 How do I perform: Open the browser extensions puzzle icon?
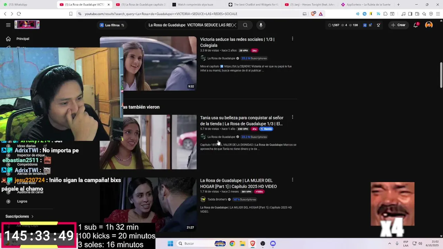385,14
